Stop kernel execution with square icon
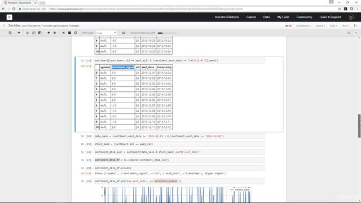Screen dimensions: 361x203 pyautogui.click(x=69, y=33)
